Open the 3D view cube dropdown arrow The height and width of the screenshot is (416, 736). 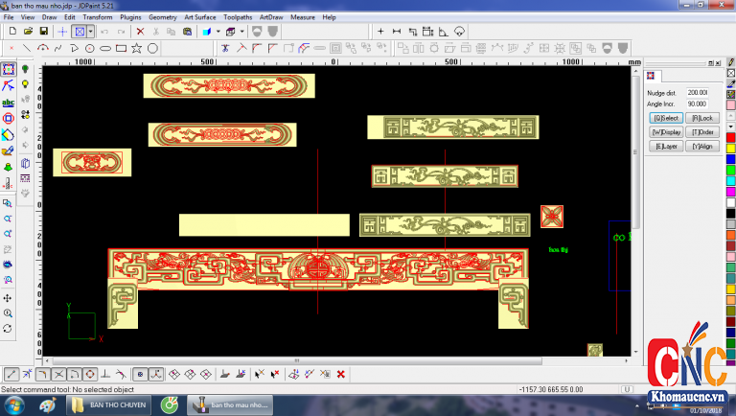(242, 32)
